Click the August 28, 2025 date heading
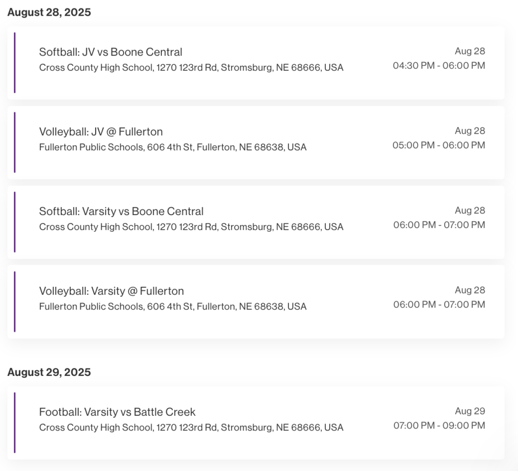Image resolution: width=518 pixels, height=471 pixels. pos(49,12)
